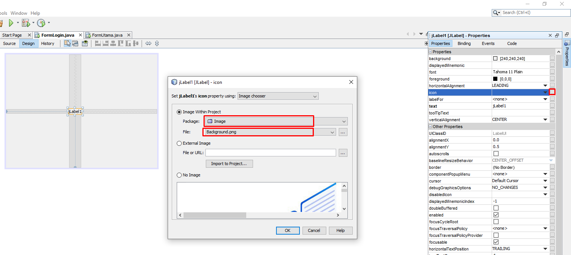The height and width of the screenshot is (255, 571).
Task: Open the Background.png File dropdown
Action: pos(332,132)
